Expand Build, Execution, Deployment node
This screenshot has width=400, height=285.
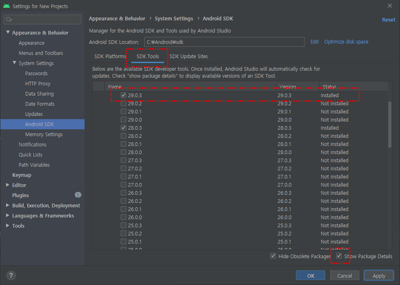click(8, 205)
